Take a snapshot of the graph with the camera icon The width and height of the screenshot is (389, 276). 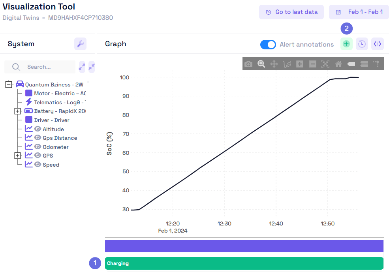tap(248, 64)
